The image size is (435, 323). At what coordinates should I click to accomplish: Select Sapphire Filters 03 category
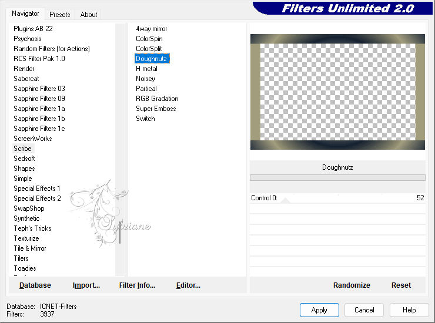coord(39,89)
